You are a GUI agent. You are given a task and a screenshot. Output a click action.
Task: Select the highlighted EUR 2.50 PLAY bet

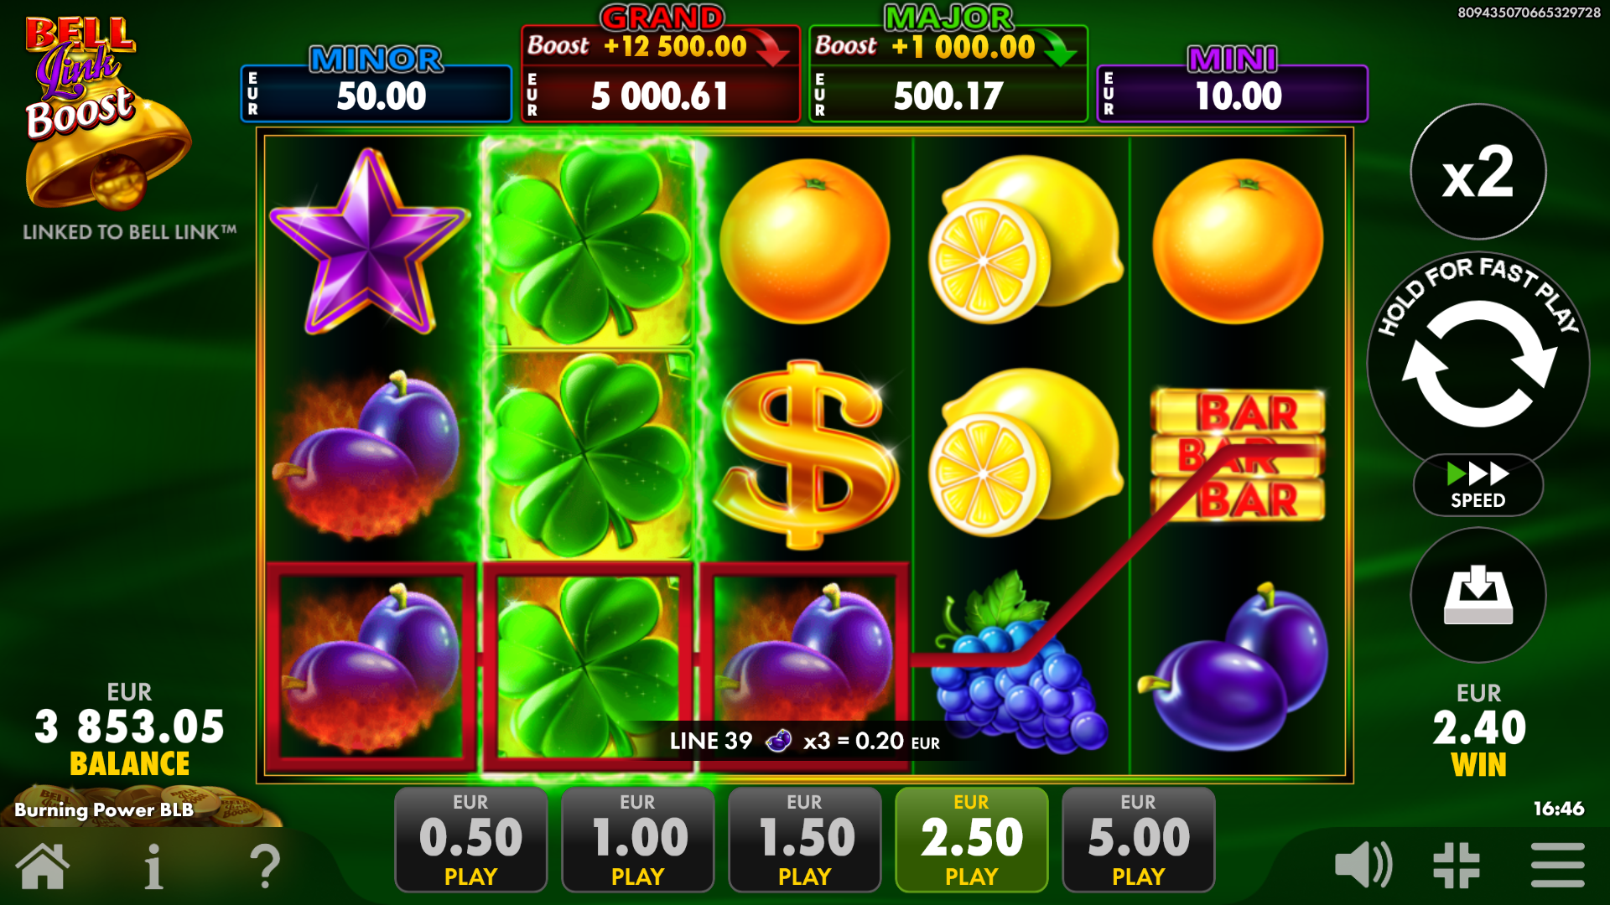coord(971,840)
